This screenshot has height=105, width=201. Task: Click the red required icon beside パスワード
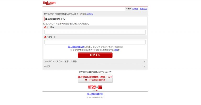click(45, 37)
